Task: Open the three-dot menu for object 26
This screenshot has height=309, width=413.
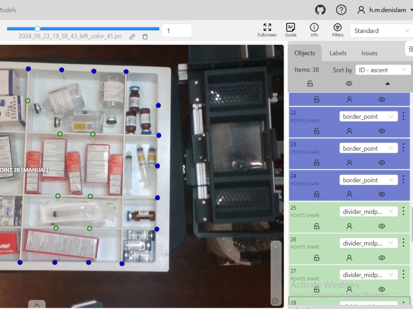Action: [x=404, y=243]
